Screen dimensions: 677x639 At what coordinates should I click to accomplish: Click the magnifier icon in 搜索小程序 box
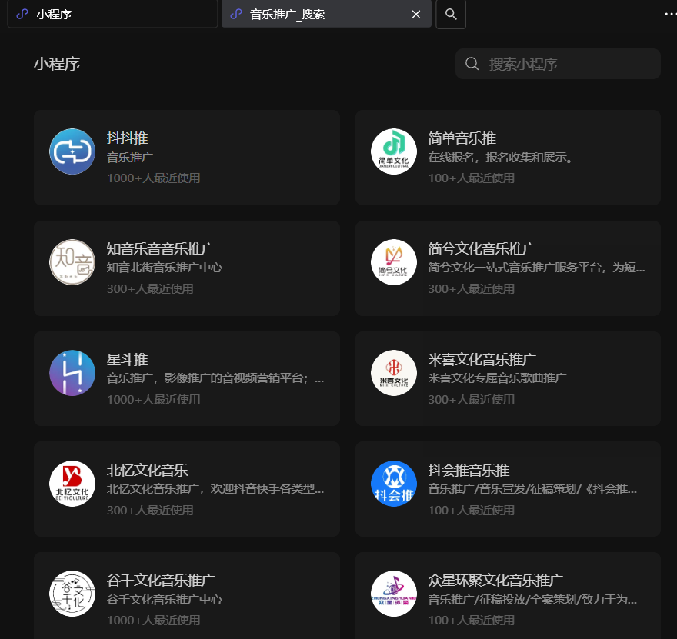tap(472, 64)
